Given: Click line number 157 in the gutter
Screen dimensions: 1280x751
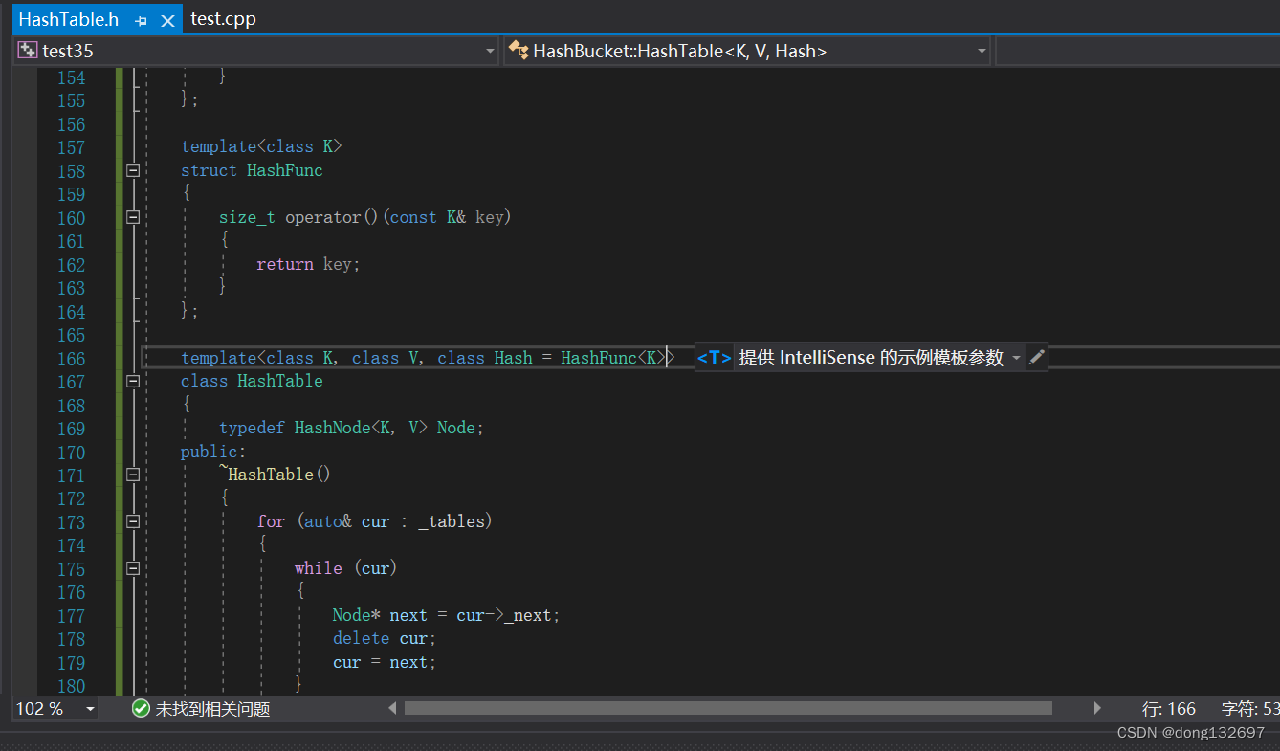Looking at the screenshot, I should (71, 147).
